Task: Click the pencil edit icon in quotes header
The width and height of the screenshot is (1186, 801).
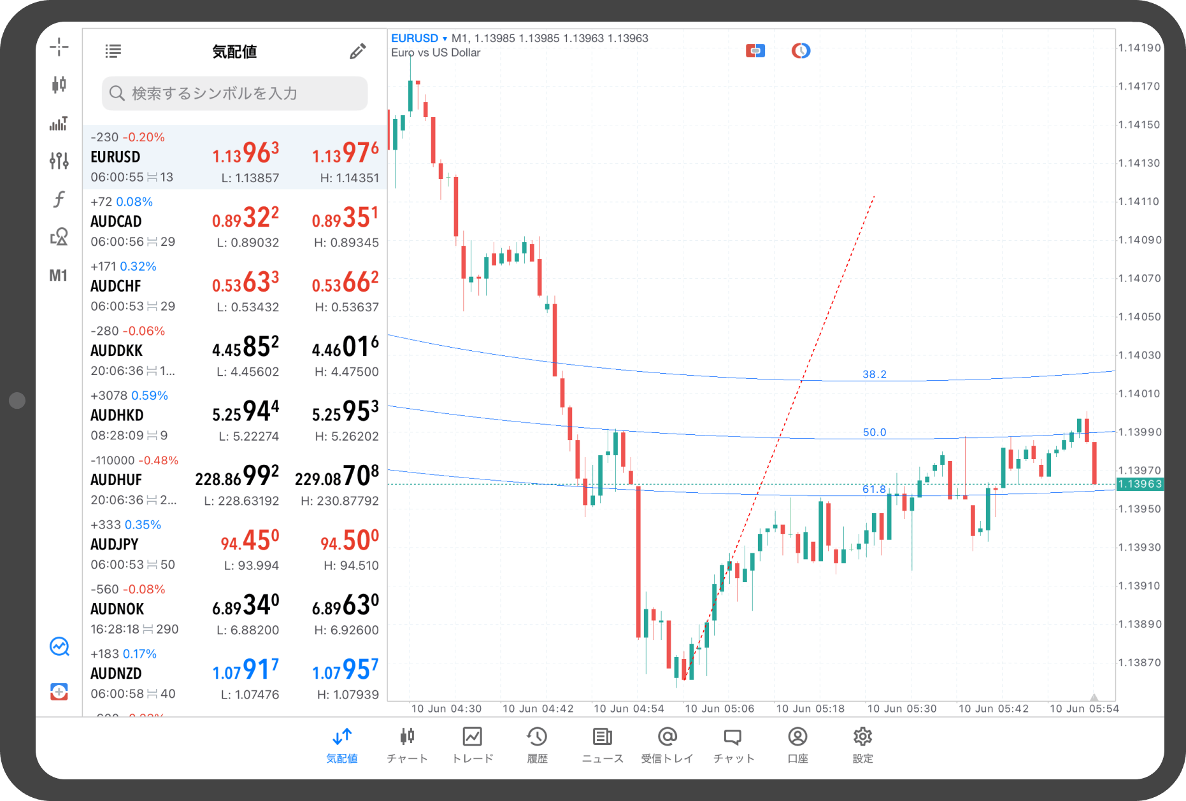Action: (358, 52)
